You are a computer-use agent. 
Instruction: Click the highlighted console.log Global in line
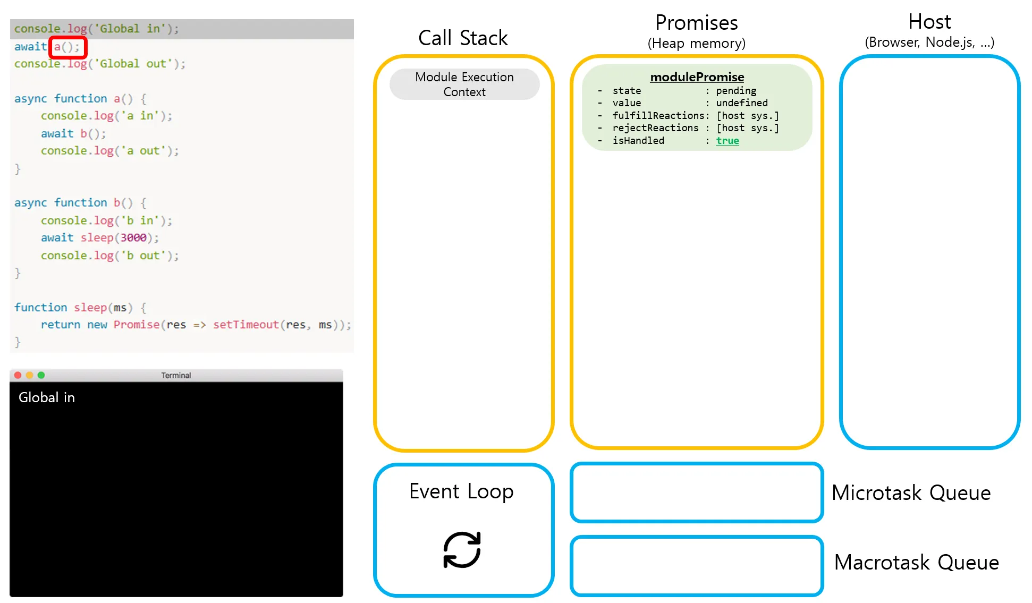tap(97, 29)
